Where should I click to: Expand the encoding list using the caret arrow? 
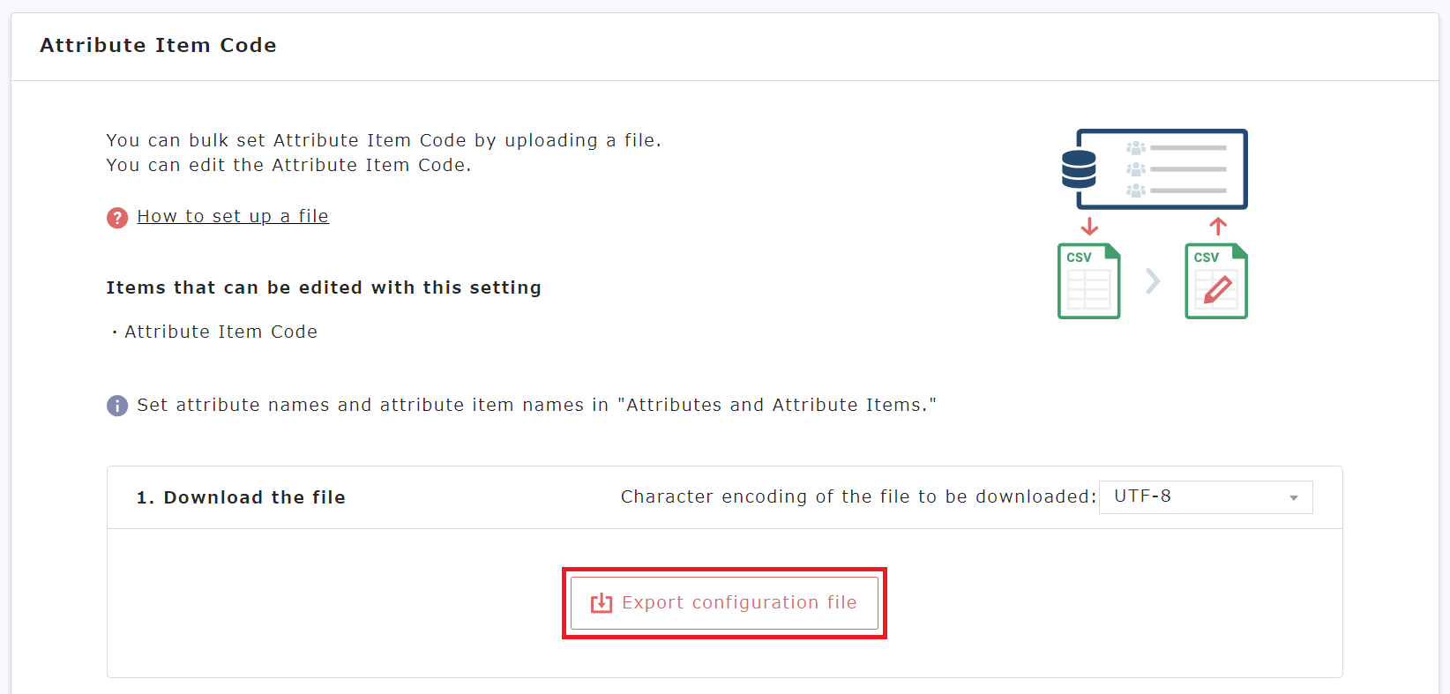coord(1294,498)
